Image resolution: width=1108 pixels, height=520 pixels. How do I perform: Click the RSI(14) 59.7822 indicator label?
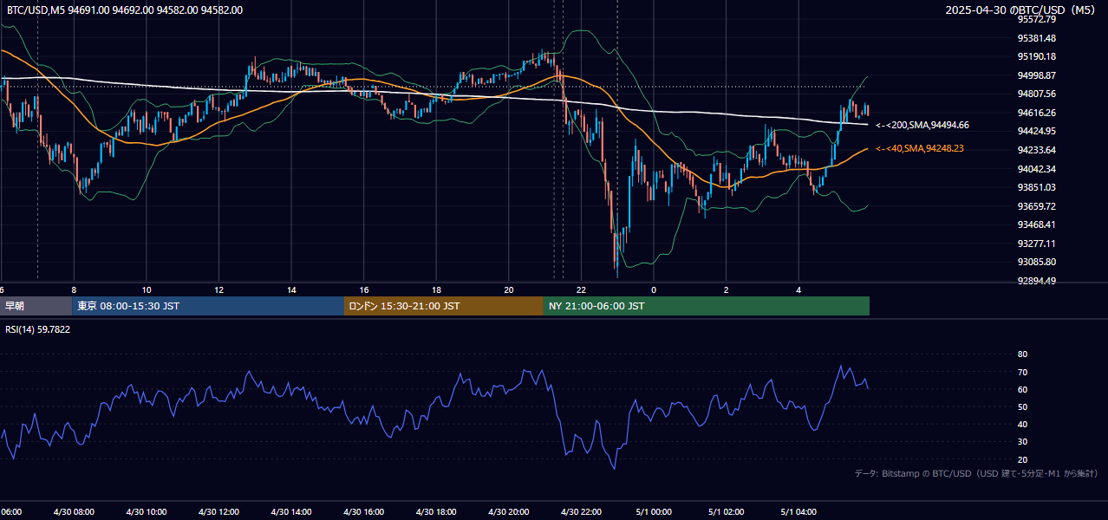tap(37, 329)
